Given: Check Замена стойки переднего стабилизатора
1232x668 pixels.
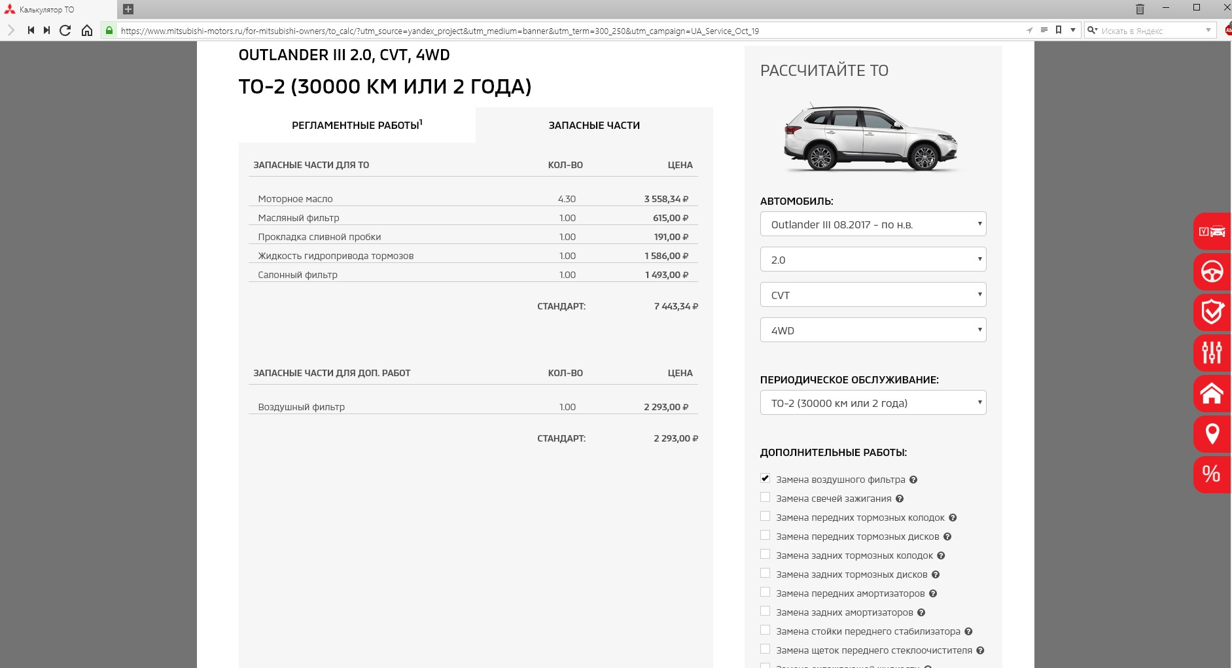Looking at the screenshot, I should pyautogui.click(x=765, y=630).
